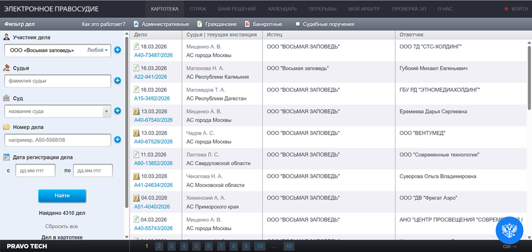The height and width of the screenshot is (252, 532).
Task: Click defendant 'ООО "ВЕНТУМЕД"' cell
Action: tap(422, 133)
